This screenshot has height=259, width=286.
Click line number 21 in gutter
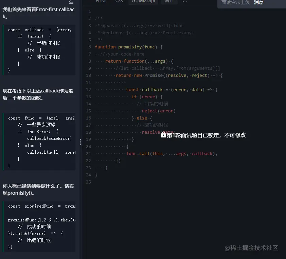[88, 154]
